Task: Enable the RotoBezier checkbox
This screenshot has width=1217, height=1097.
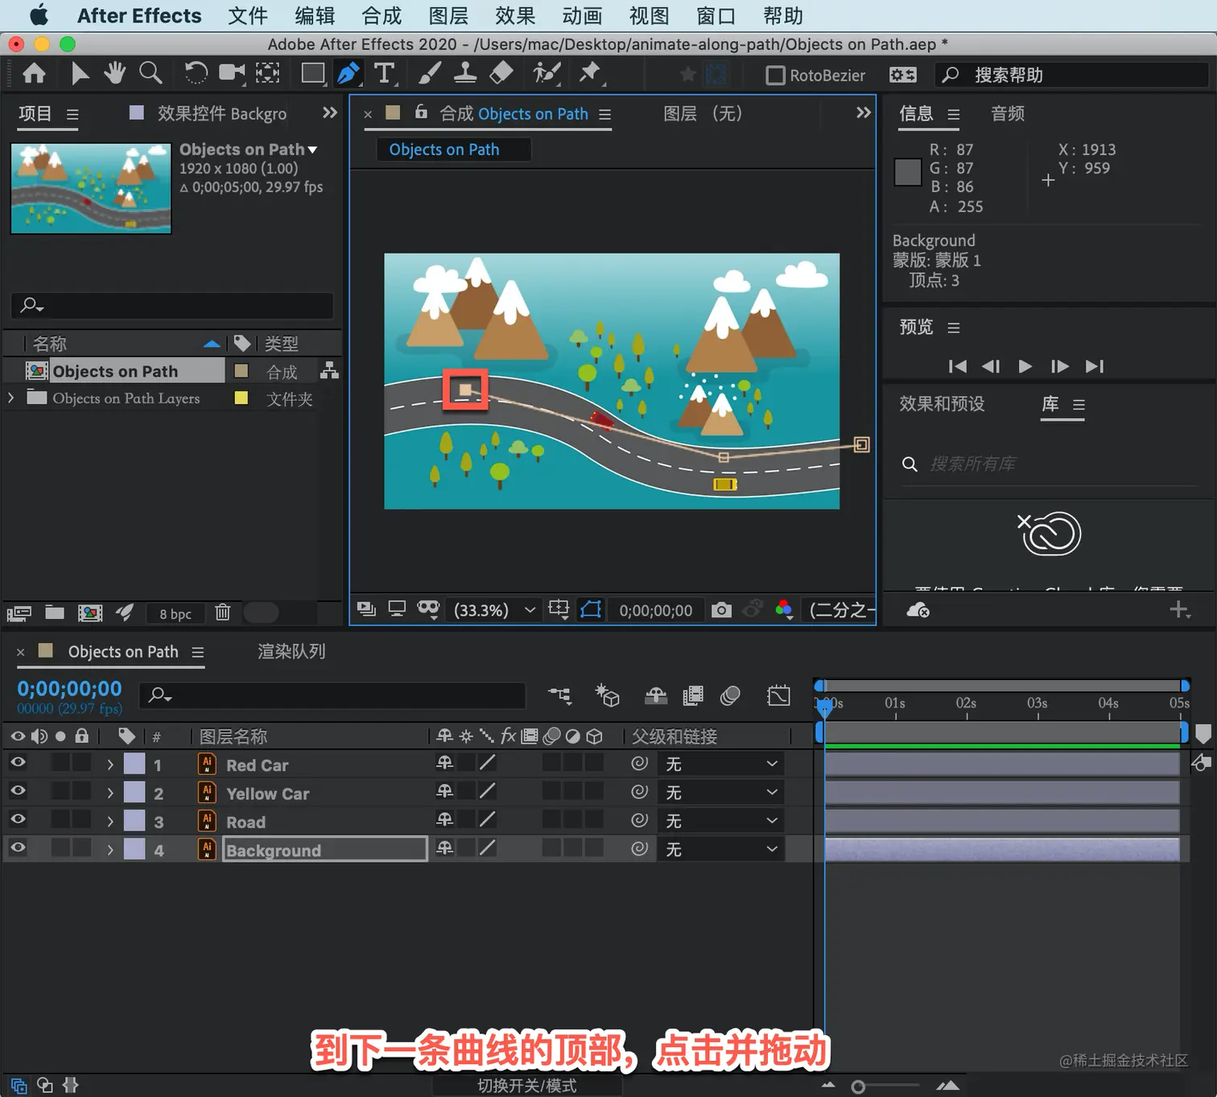Action: [775, 76]
